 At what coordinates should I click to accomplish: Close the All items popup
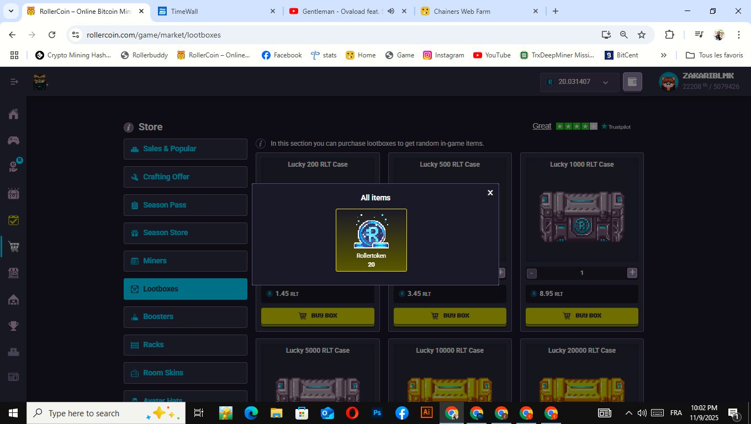click(490, 193)
